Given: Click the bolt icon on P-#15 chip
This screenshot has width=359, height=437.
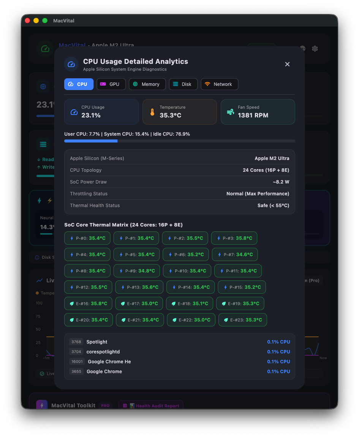Looking at the screenshot, I should click(225, 287).
